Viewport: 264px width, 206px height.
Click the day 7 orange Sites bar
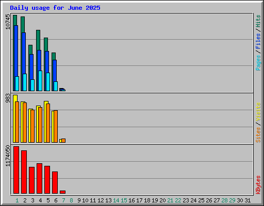pos(63,141)
